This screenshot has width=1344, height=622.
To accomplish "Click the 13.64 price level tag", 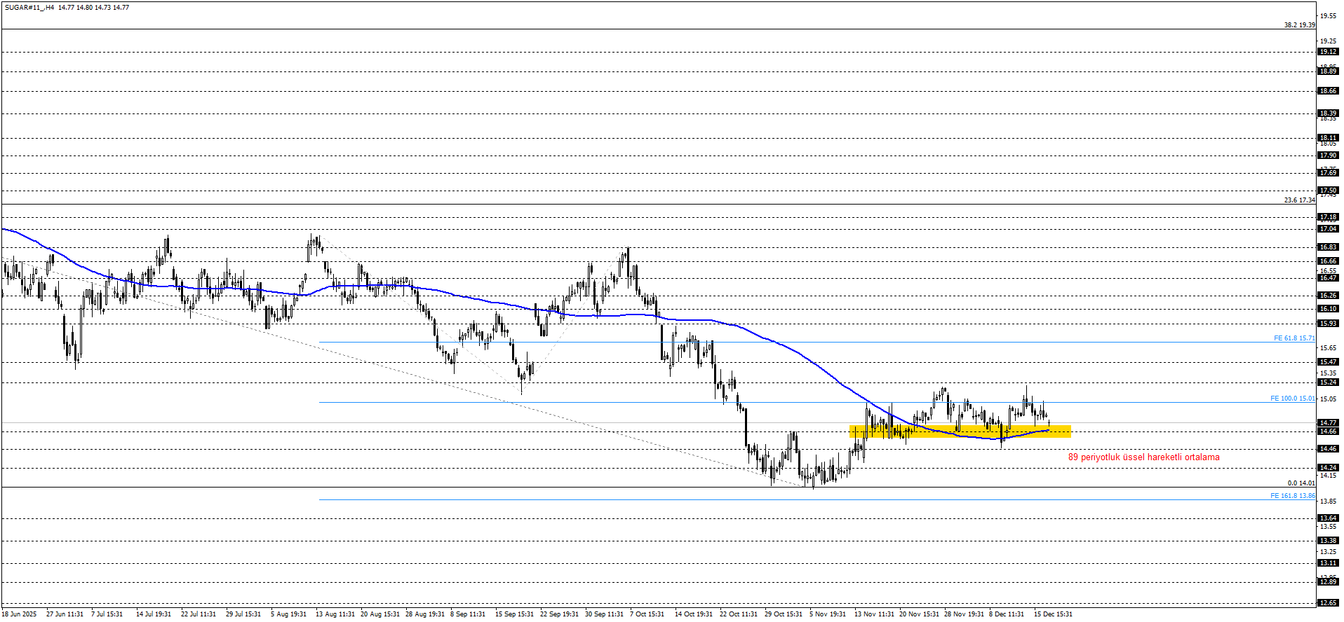I will pos(1328,518).
